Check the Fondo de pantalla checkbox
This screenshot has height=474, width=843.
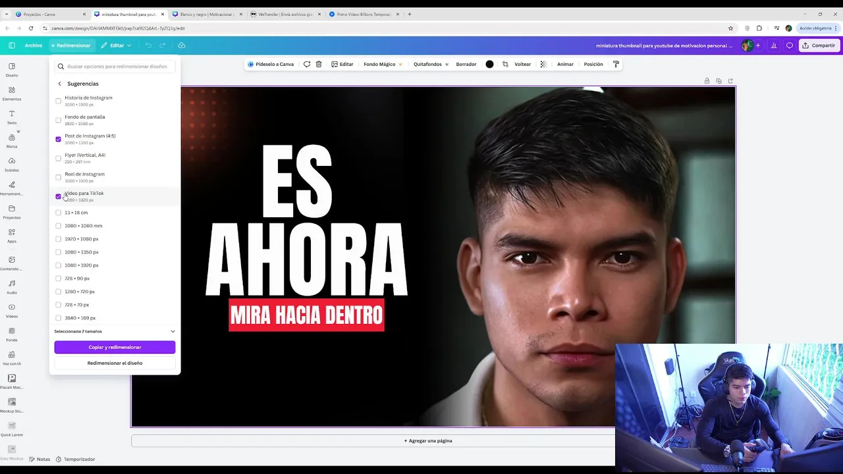click(x=58, y=120)
